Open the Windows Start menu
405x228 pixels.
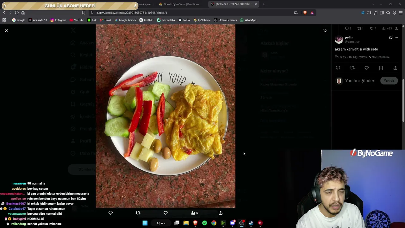click(145, 223)
